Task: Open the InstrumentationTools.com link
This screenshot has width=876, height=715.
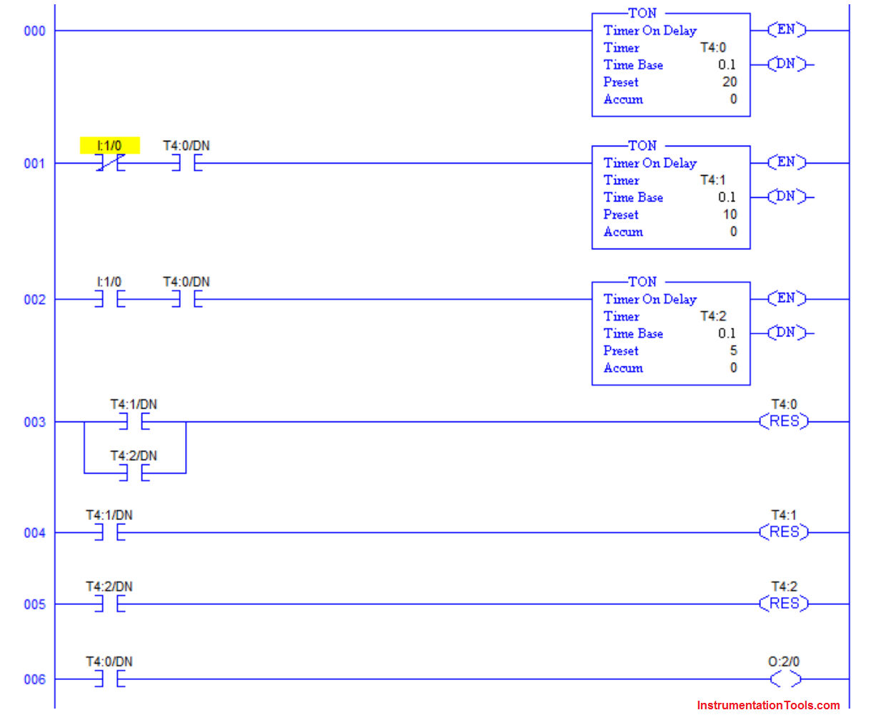Action: (770, 704)
